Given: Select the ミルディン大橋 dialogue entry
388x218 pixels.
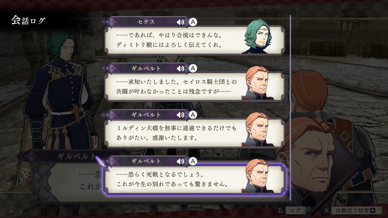Looking at the screenshot, I should point(195,133).
